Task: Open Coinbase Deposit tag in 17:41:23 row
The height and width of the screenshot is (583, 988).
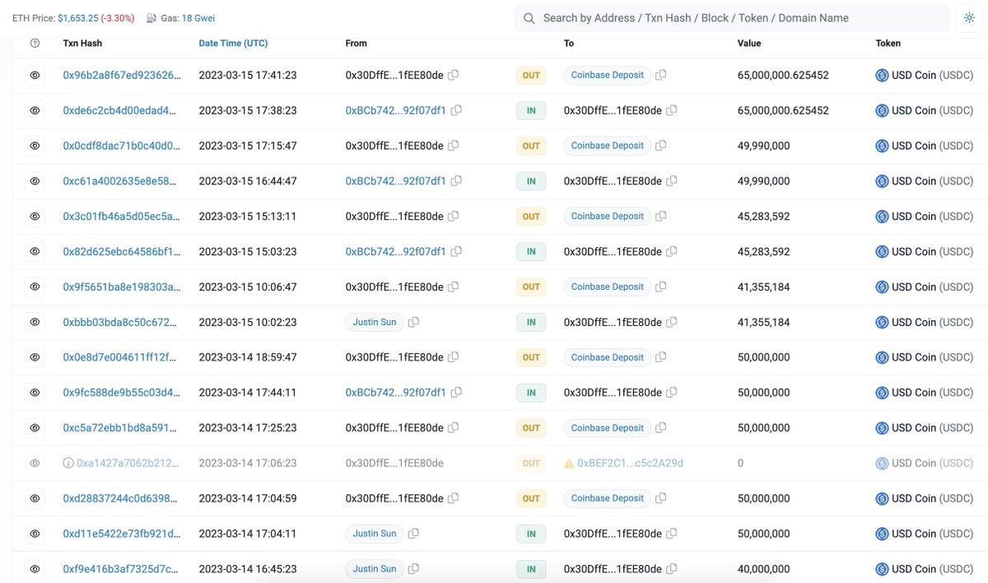Action: tap(608, 75)
